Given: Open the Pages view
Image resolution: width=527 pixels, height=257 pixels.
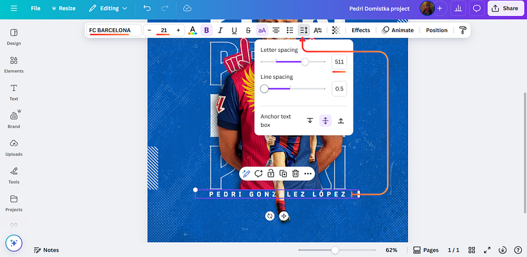Looking at the screenshot, I should (x=426, y=250).
